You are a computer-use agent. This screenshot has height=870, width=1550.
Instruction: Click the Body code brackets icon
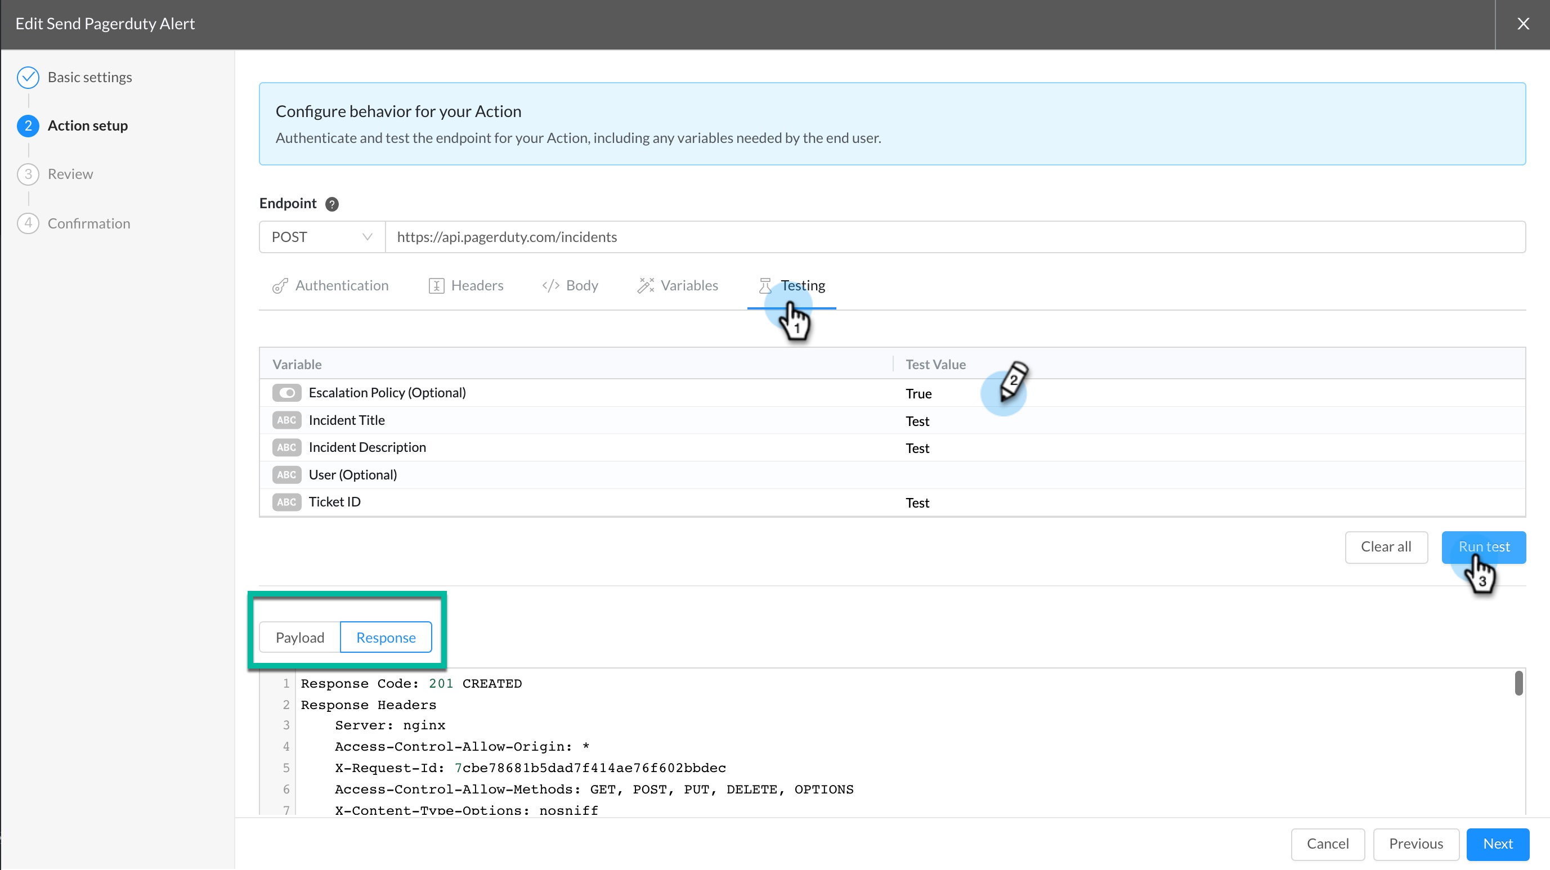[x=550, y=286]
